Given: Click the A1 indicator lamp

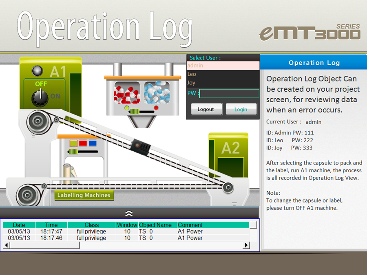Looking at the screenshot, I should point(38,71).
